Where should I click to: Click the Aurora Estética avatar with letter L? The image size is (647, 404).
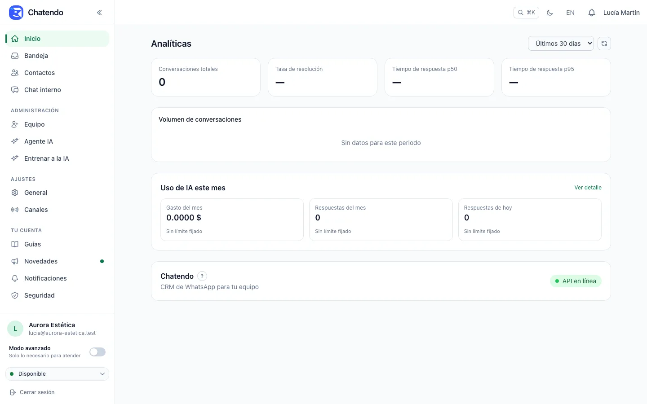15,329
